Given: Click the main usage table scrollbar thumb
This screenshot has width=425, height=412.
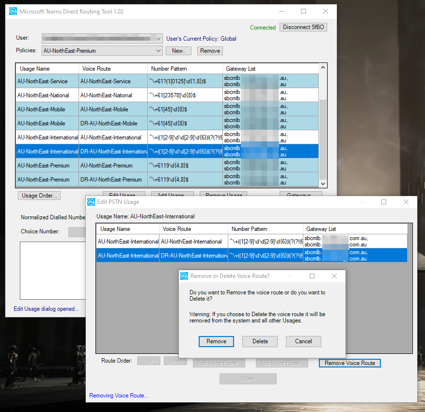Looking at the screenshot, I should (x=323, y=139).
